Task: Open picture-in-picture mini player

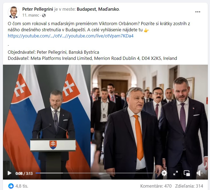Action: point(187,173)
